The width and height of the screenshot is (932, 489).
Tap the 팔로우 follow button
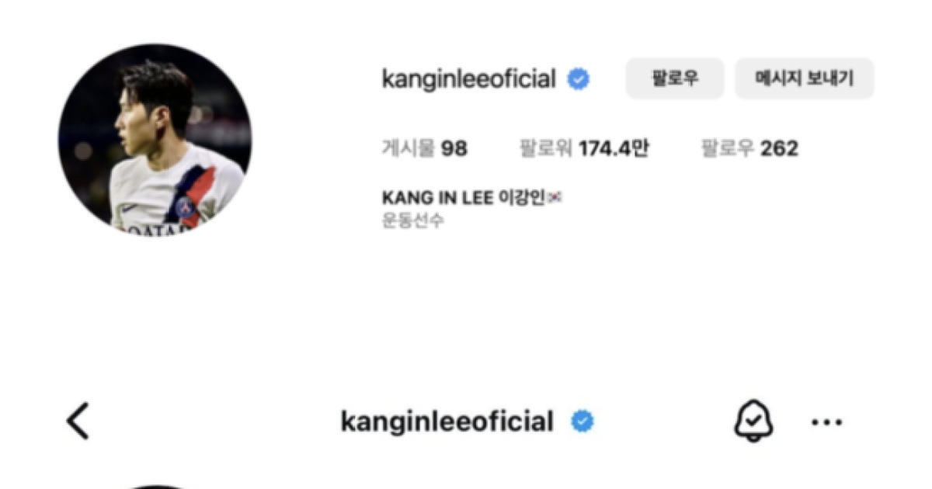pyautogui.click(x=675, y=78)
